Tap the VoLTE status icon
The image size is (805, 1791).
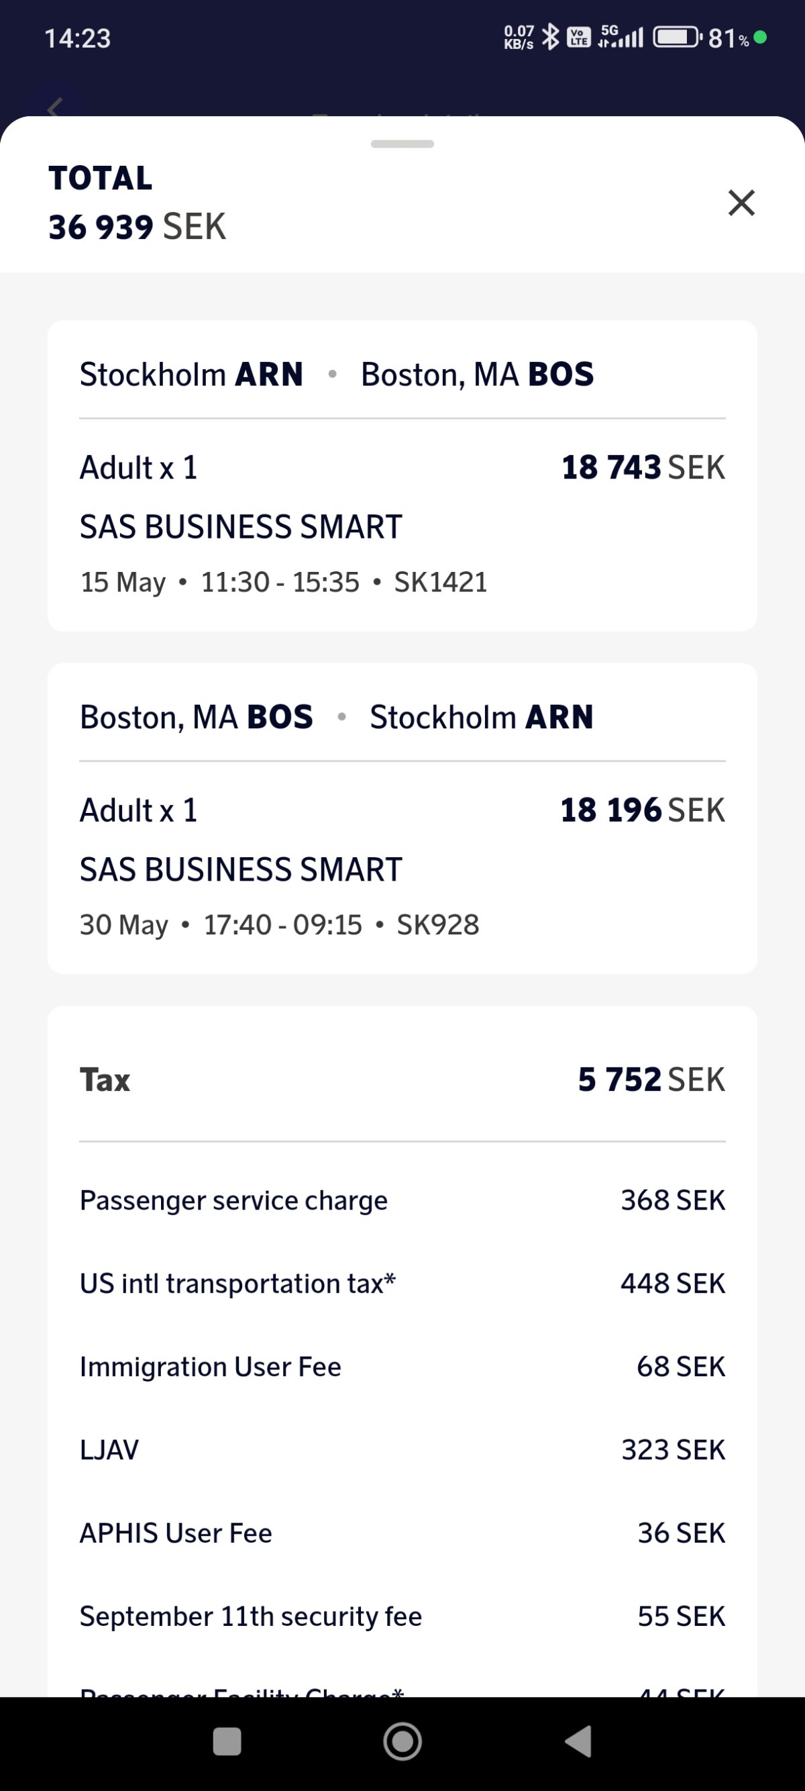click(578, 37)
